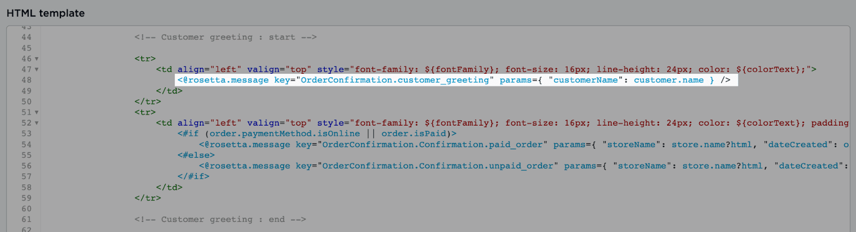Screen dimensions: 856x232
Task: Click line number 61 in the gutter
Action: (26, 219)
